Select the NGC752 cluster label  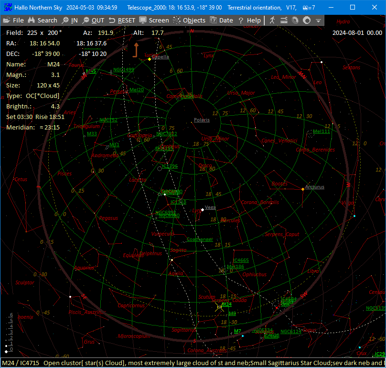coord(108,120)
